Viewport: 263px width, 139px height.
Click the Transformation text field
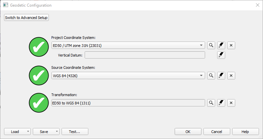[x=128, y=103]
